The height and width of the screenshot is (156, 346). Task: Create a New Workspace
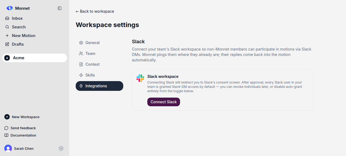coord(22,117)
